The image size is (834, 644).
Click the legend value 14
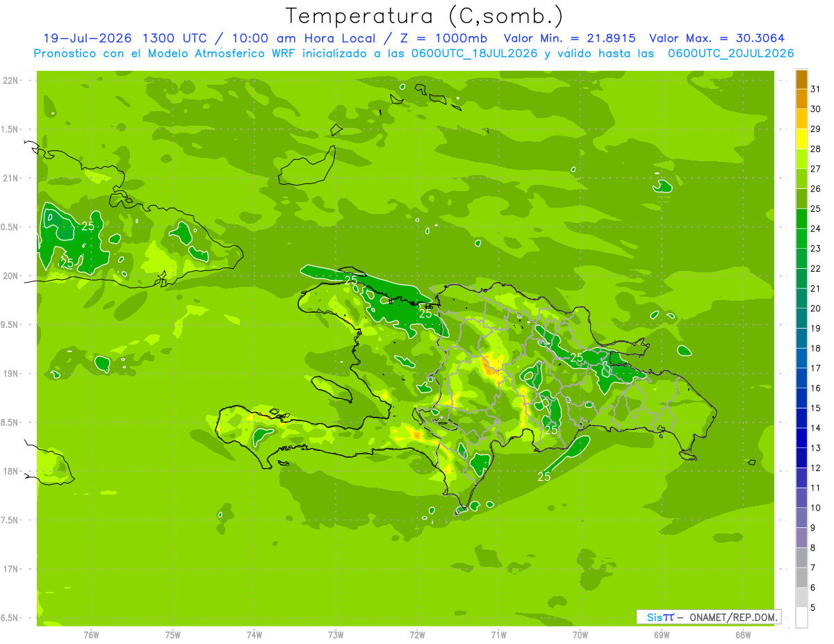pos(816,428)
